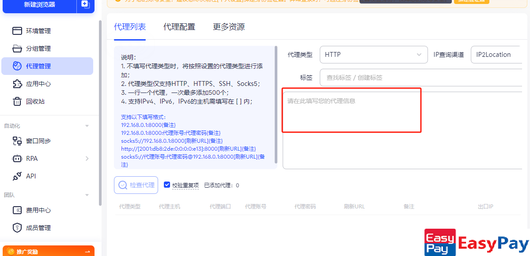This screenshot has width=530, height=256.
Task: Collapse the 团队 sidebar section
Action: coord(87,195)
